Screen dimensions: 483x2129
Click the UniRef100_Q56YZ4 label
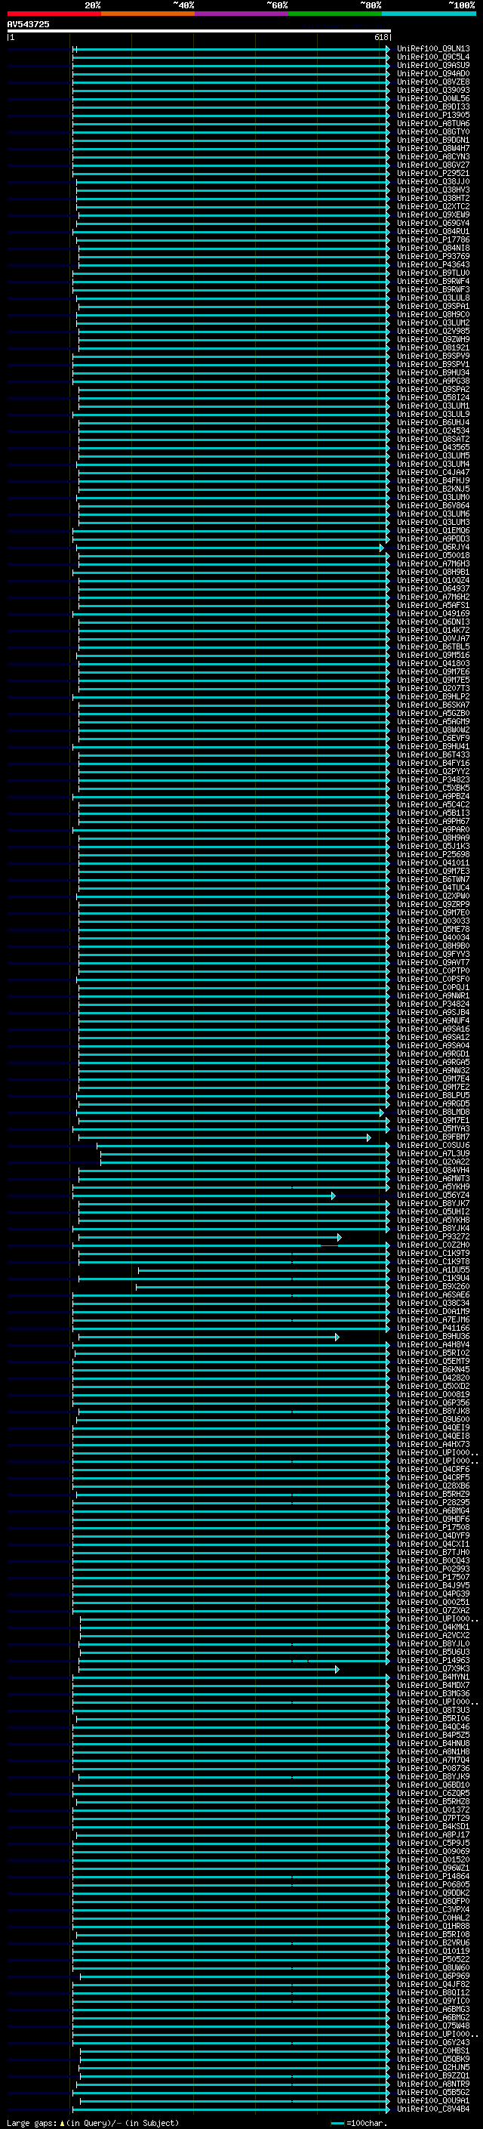[433, 1195]
